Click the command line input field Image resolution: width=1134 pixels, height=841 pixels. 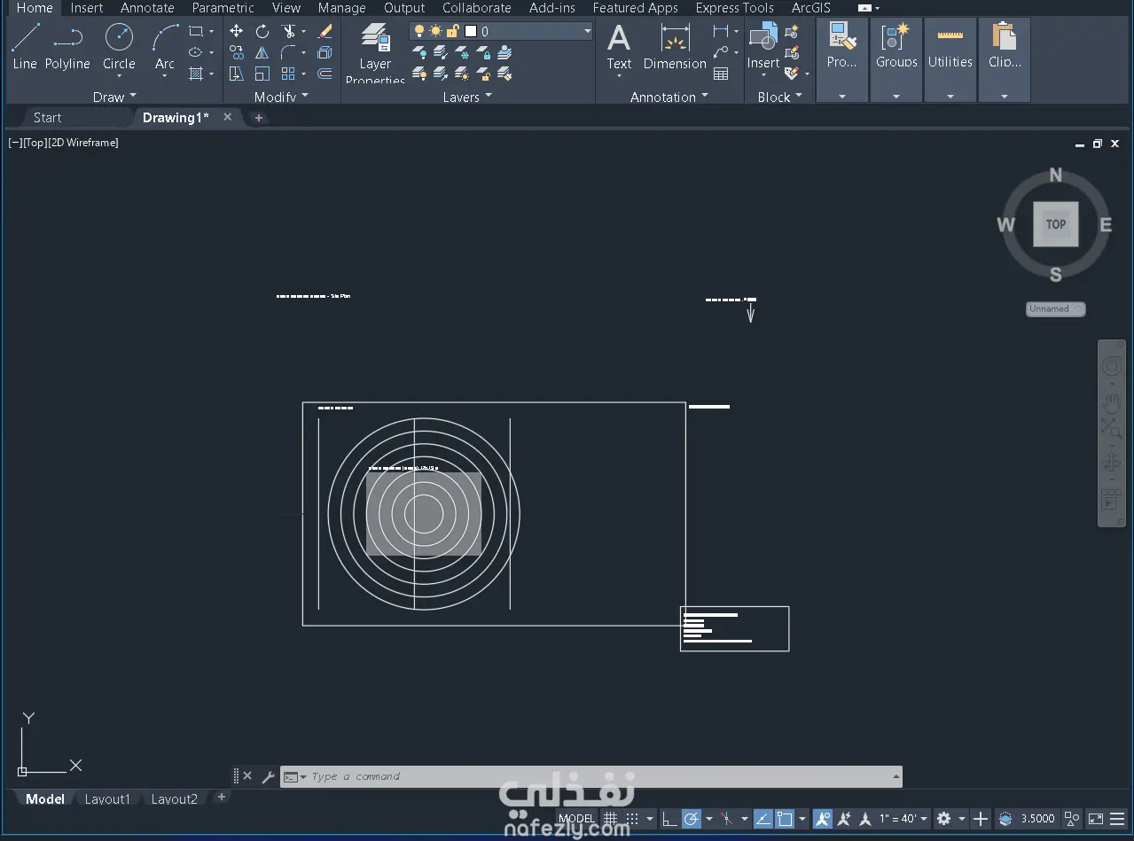(591, 776)
